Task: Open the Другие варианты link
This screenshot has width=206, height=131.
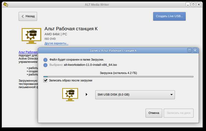Action: click(56, 43)
